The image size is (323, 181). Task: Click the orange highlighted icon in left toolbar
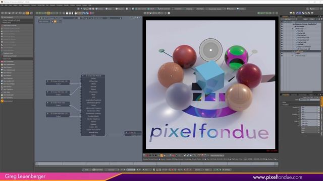click(27, 13)
